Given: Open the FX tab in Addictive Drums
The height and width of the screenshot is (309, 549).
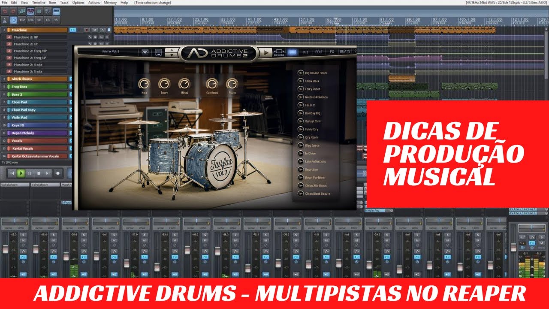Looking at the screenshot, I should (x=332, y=51).
